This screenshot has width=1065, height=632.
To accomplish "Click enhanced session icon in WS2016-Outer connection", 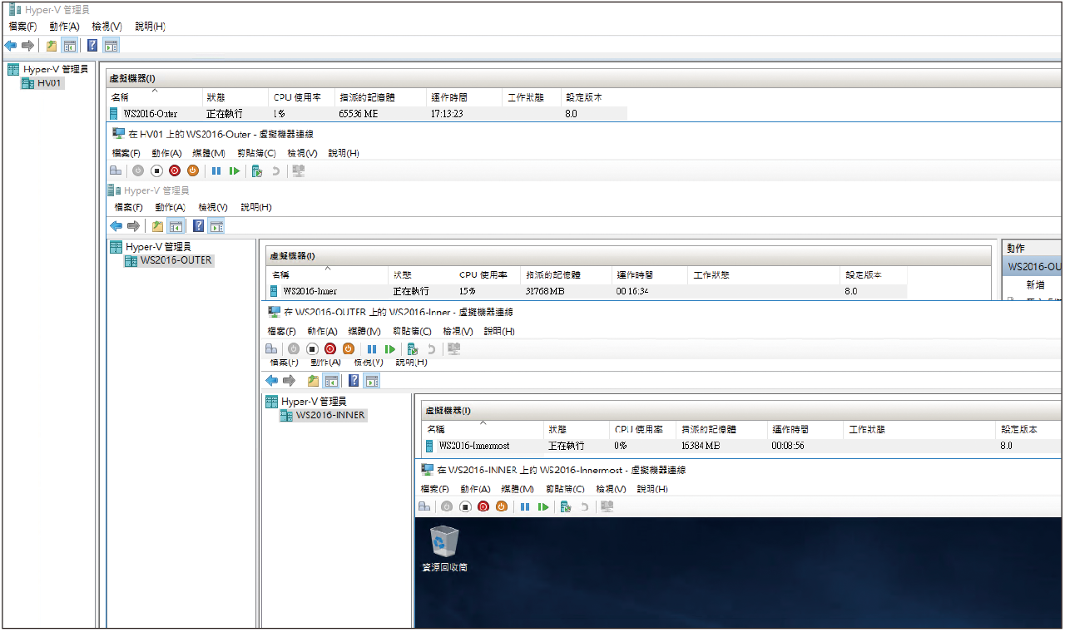I will click(x=299, y=170).
